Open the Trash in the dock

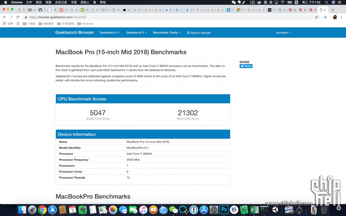(x=324, y=210)
